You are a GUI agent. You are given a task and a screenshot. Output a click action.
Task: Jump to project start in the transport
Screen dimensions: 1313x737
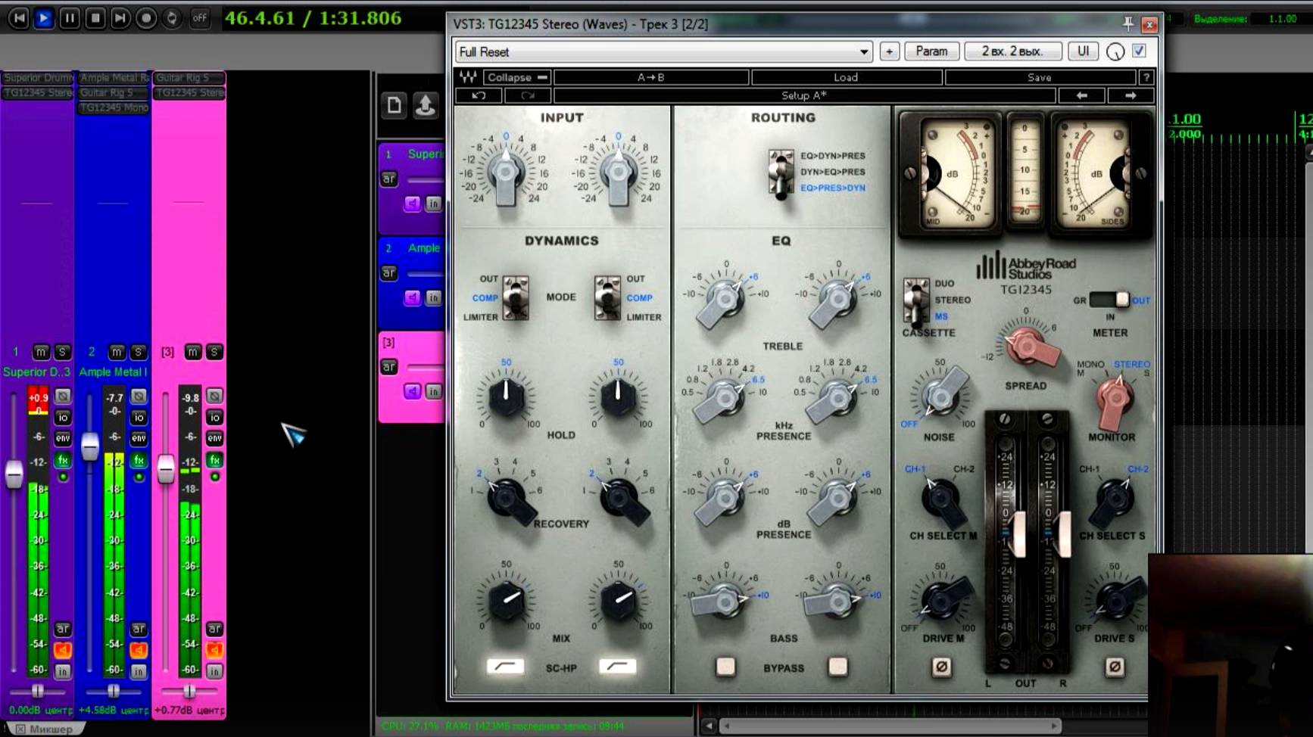(x=19, y=17)
